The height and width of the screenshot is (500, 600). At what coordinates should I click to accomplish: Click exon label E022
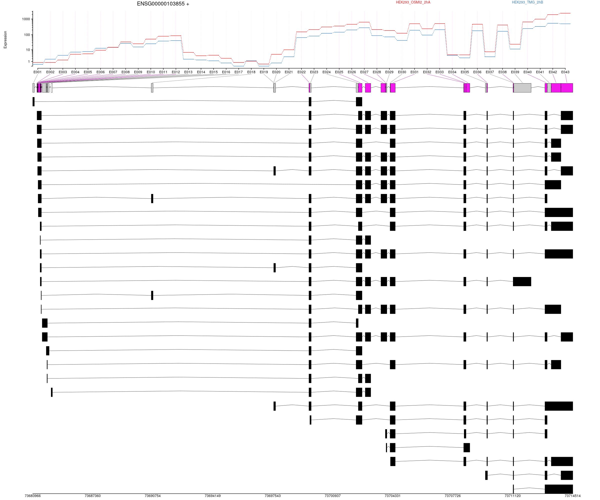(301, 72)
